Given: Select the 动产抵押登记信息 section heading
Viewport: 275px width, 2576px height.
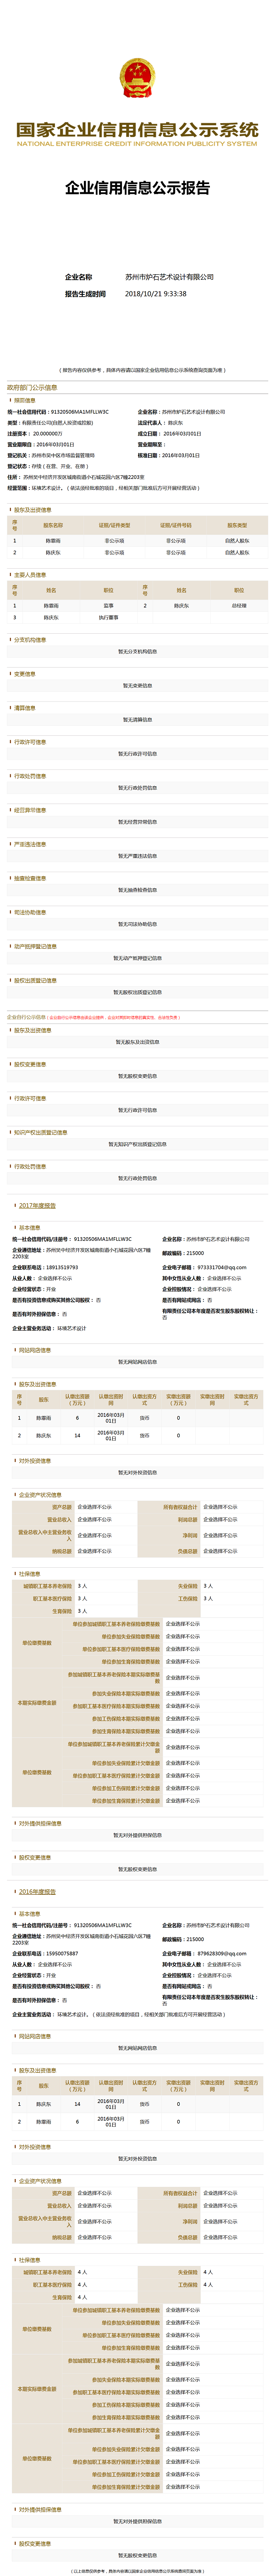Looking at the screenshot, I should [35, 946].
